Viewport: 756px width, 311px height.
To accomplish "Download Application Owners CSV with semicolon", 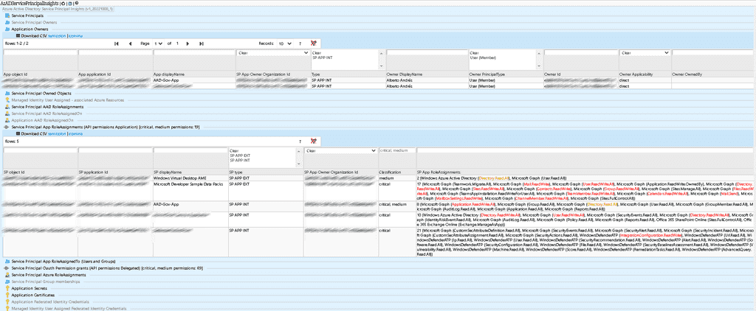I will click(x=56, y=35).
